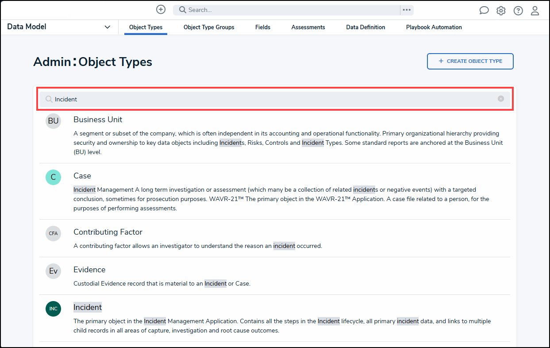Open the user profile icon

tap(535, 11)
